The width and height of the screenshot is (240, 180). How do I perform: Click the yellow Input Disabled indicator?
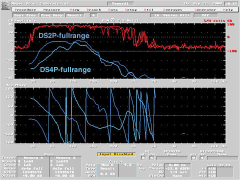click(116, 154)
